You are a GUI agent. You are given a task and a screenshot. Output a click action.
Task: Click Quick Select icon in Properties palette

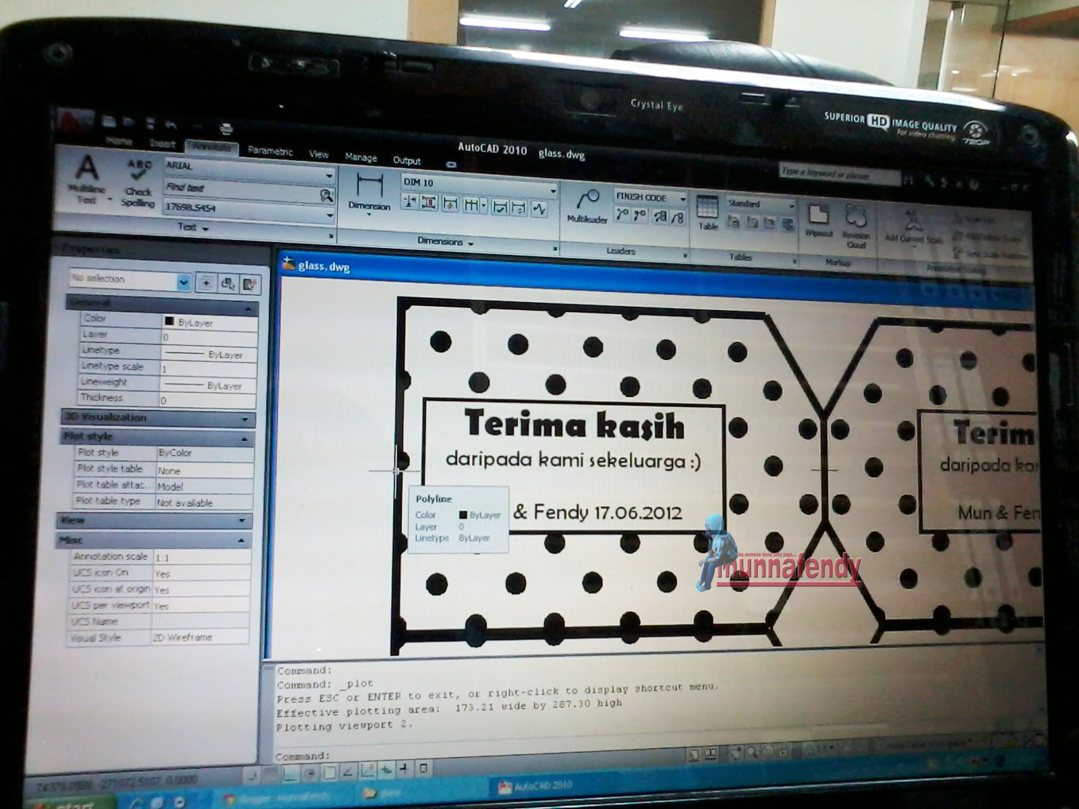(250, 284)
